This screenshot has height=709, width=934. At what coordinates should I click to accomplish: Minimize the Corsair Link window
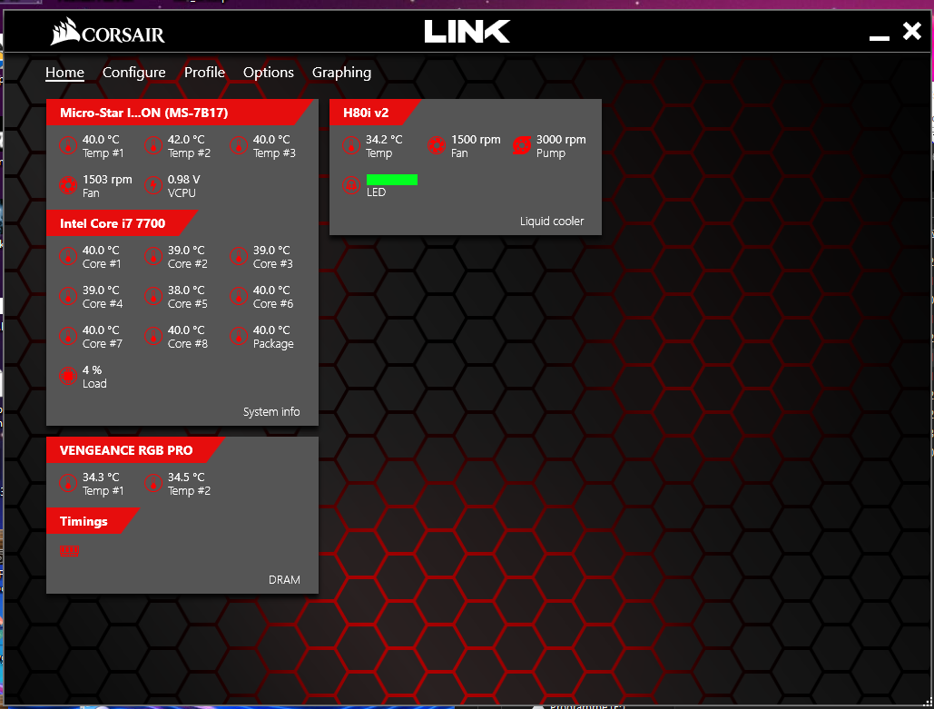pyautogui.click(x=880, y=37)
